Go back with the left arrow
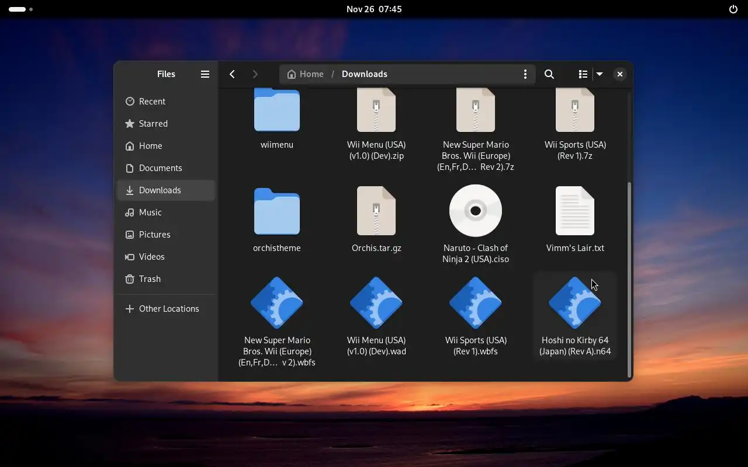The height and width of the screenshot is (467, 748). click(x=233, y=74)
